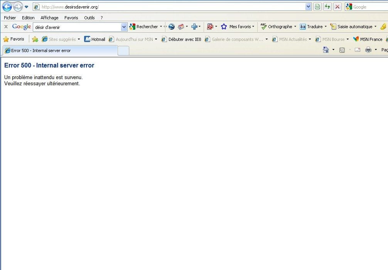Viewport: 388px width, 270px height.
Task: Click the Add to Favorites Bar star icon
Action: coord(35,39)
